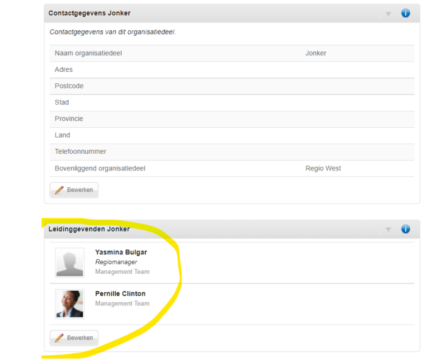The width and height of the screenshot is (426, 362).
Task: Collapse the Leidinggevenden Jonker panel arrow
Action: [x=388, y=230]
